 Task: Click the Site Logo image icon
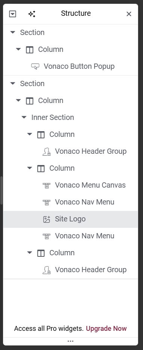(x=47, y=220)
